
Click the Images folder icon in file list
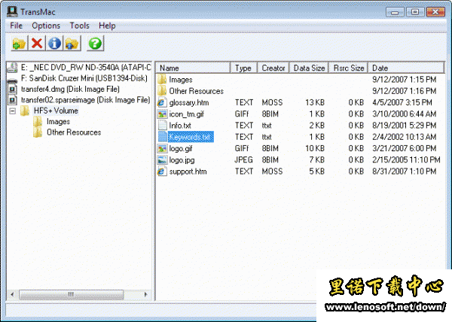click(162, 80)
